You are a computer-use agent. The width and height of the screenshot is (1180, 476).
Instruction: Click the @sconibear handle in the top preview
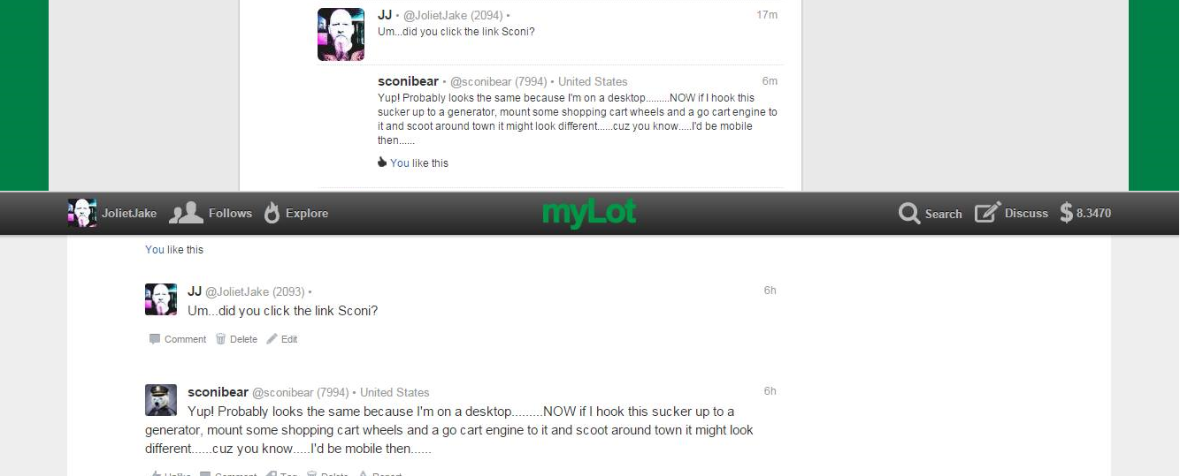[498, 82]
